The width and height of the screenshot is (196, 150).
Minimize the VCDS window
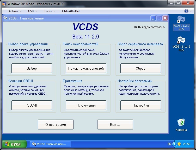click(x=153, y=18)
